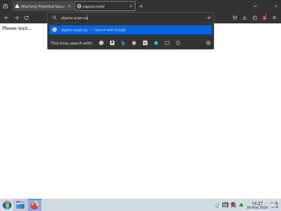Show hidden tray icons green arrow
Screen dimensions: 281x211
[241, 205]
